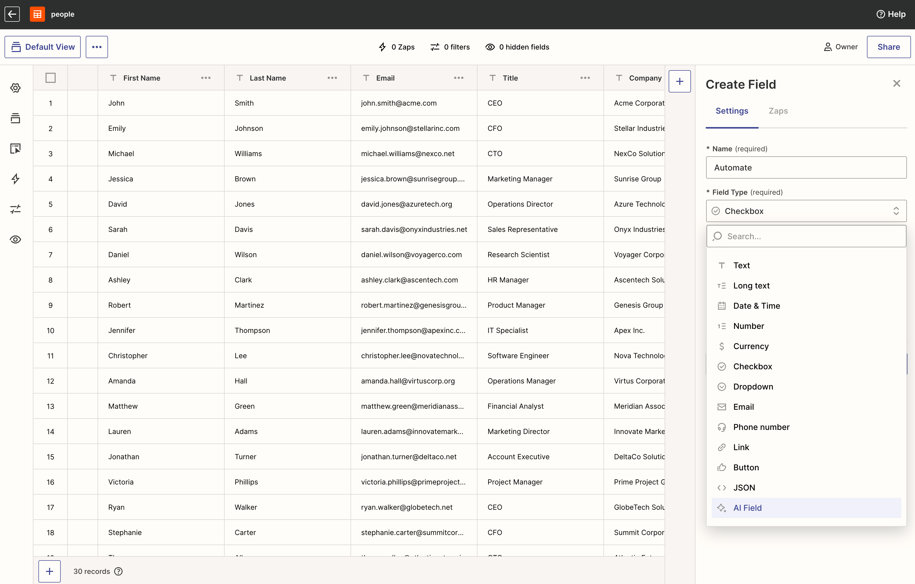Switch to the Zaps tab in Create Field
Screen dimensions: 915x584
coord(778,111)
